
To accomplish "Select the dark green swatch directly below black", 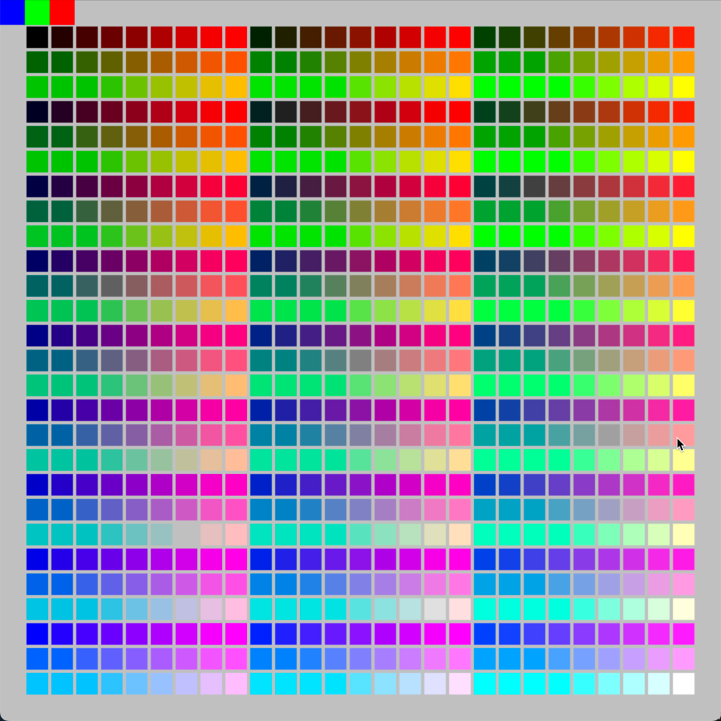I will 37,62.
